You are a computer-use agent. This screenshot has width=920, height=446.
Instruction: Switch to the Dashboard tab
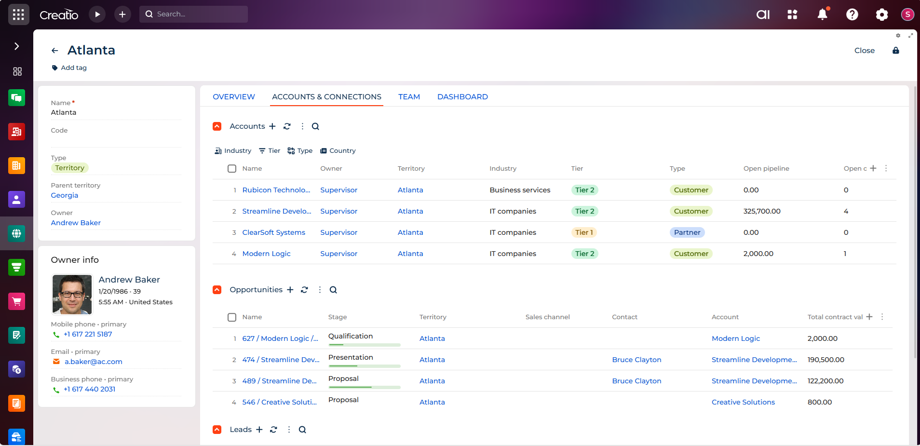pyautogui.click(x=462, y=97)
